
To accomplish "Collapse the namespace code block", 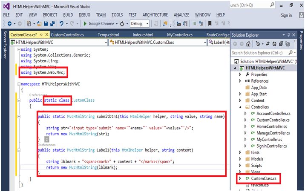I will 19,84.
